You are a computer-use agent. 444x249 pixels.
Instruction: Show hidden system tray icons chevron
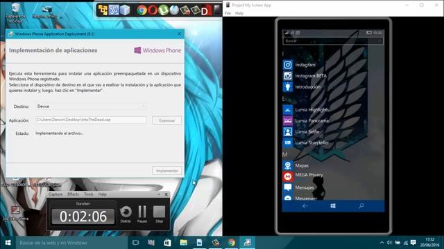382,243
